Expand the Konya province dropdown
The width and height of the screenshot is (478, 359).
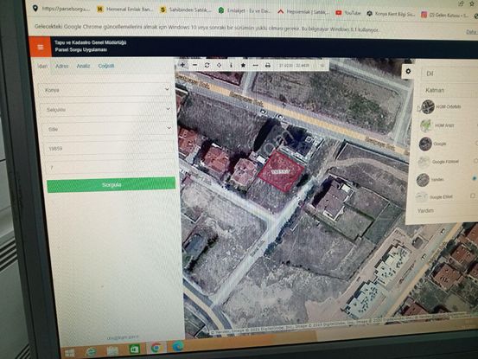(x=105, y=90)
